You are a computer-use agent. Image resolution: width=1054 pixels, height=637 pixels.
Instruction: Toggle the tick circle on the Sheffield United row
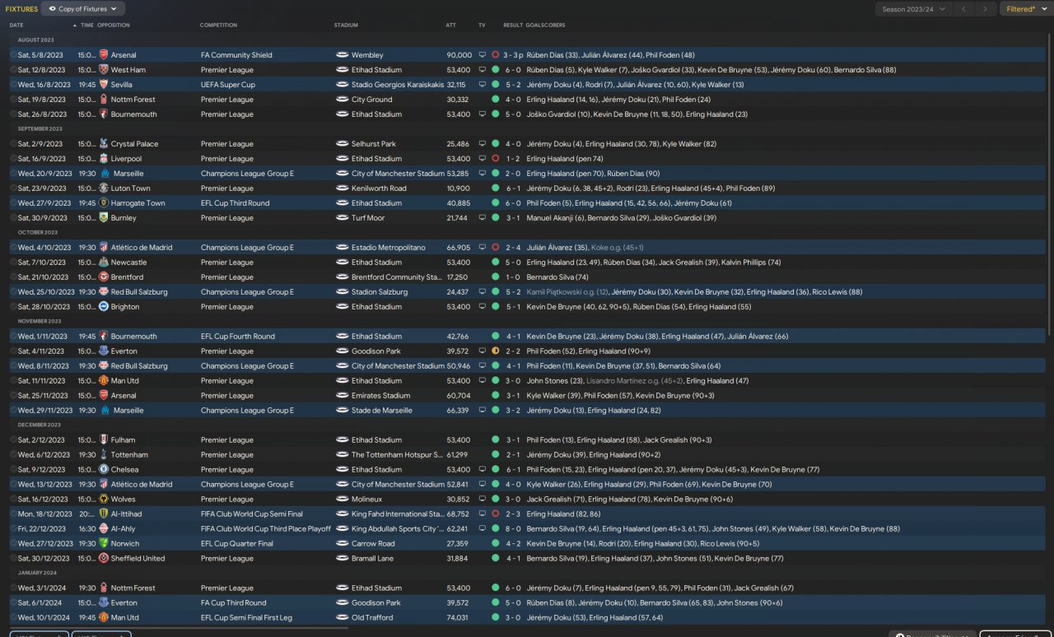click(x=12, y=559)
